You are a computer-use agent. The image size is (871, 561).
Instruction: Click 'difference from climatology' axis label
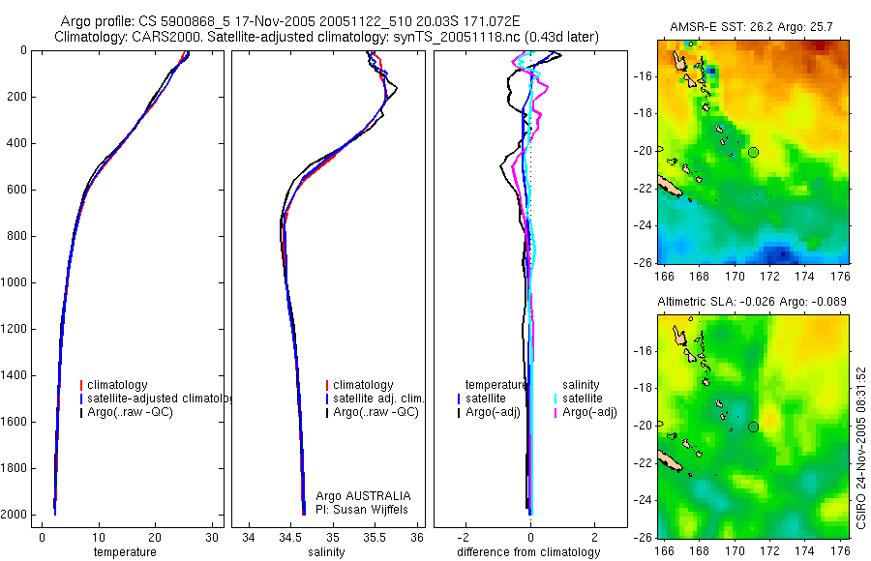pos(528,552)
